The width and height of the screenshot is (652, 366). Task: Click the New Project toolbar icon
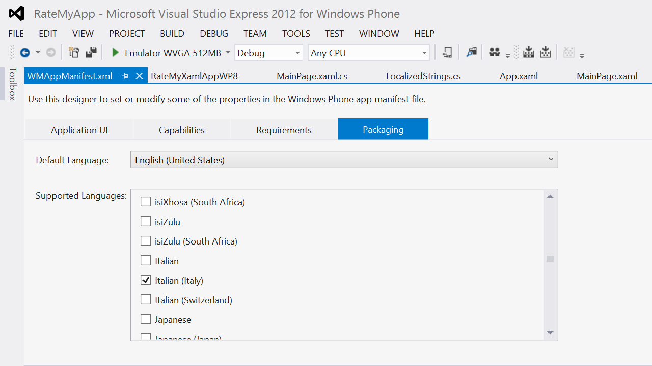tap(74, 53)
